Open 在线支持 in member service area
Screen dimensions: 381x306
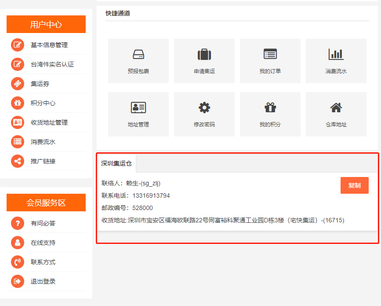[43, 243]
